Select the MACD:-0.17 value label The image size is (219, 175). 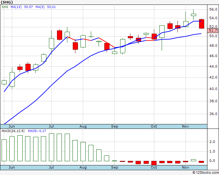click(37, 131)
